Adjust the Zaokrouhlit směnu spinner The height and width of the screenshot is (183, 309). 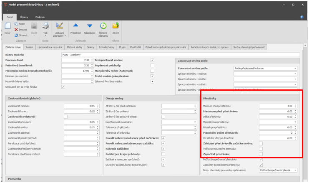coord(98,127)
